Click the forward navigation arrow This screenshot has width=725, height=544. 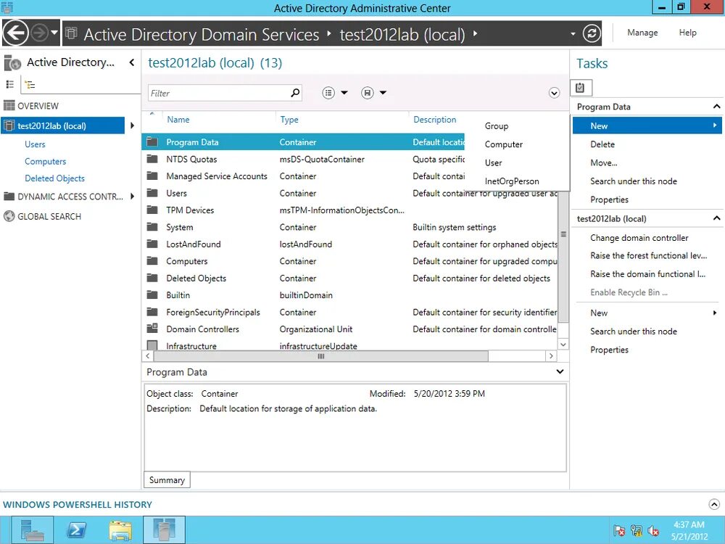(40, 33)
